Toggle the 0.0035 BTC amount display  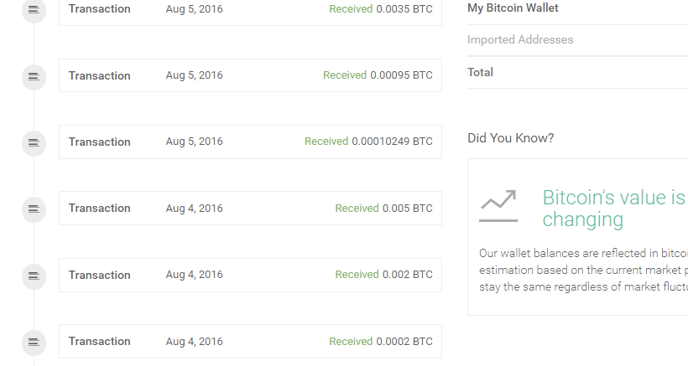[404, 9]
